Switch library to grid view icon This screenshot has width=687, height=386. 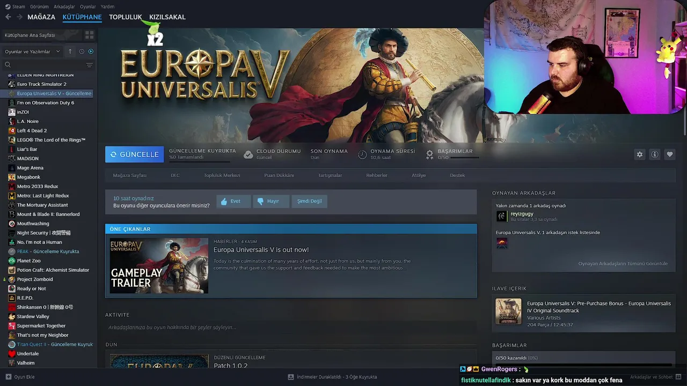coord(89,35)
